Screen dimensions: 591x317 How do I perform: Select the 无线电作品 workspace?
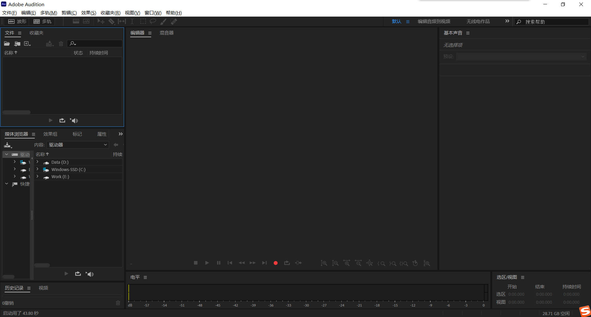tap(478, 22)
